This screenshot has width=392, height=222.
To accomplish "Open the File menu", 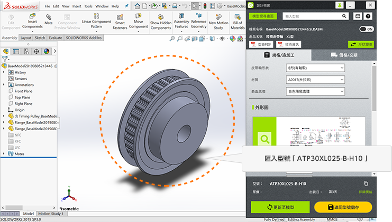I will coord(48,6).
